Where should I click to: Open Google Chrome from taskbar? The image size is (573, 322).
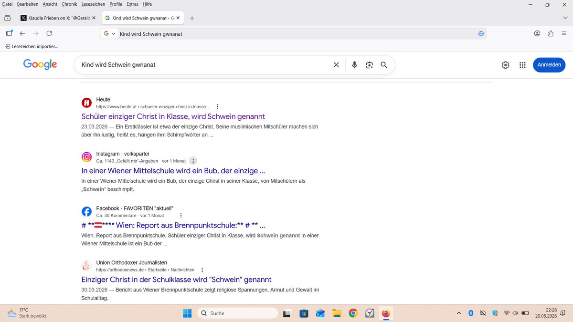tap(353, 313)
